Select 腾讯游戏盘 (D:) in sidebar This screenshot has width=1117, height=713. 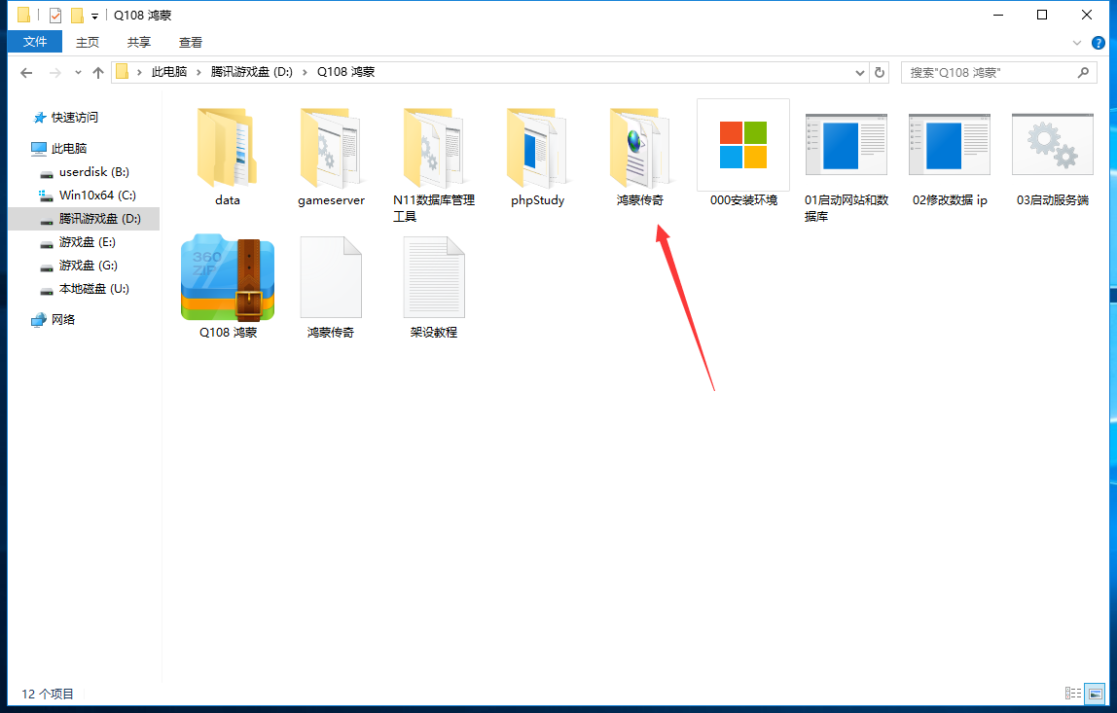pos(84,219)
